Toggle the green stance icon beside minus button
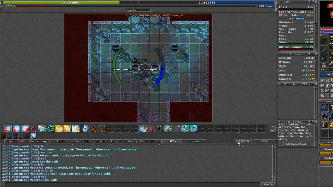The image size is (333, 187). [324, 36]
